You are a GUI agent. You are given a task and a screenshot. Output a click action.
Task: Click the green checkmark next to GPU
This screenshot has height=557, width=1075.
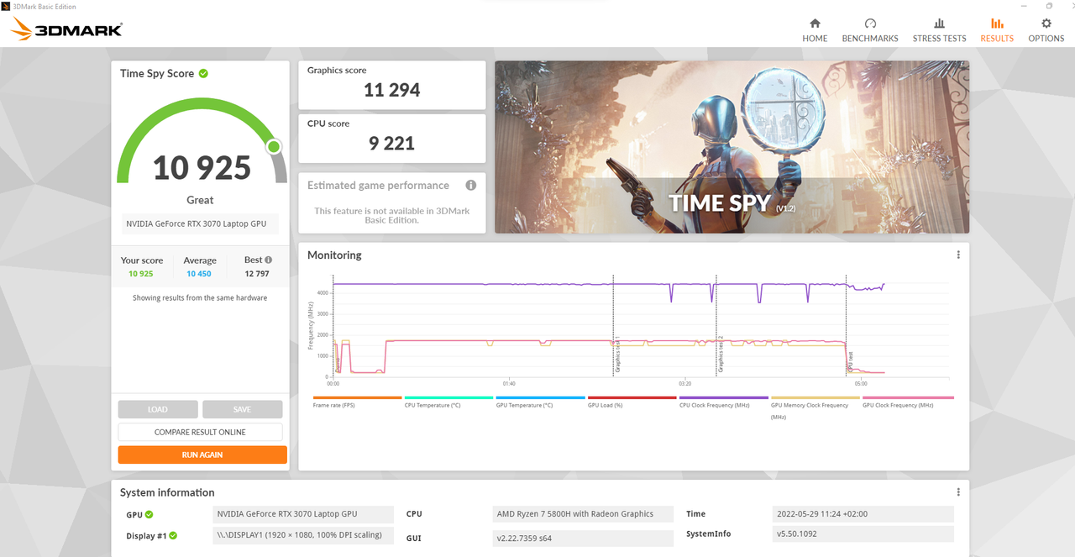[149, 514]
